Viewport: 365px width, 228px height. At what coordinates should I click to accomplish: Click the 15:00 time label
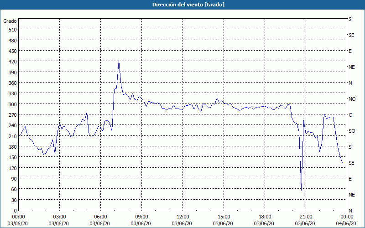224,217
